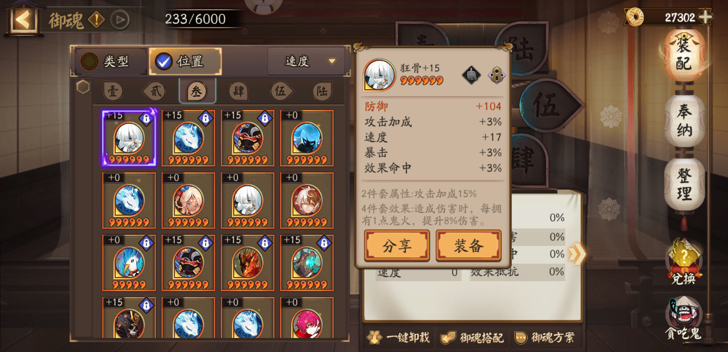Tap the play video icon beside 御魂
Screen dimensions: 728x352
(120, 20)
